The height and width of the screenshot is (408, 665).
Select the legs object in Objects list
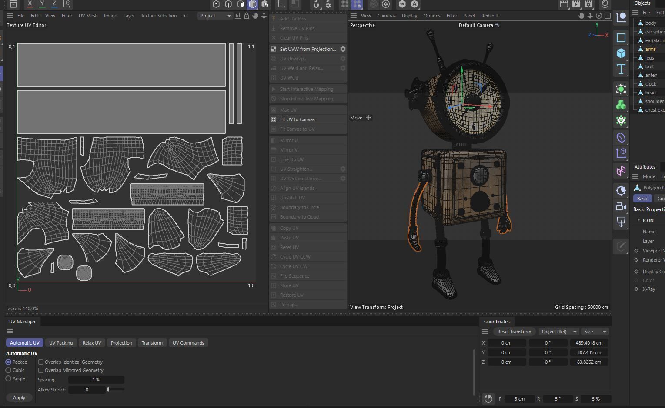(649, 58)
